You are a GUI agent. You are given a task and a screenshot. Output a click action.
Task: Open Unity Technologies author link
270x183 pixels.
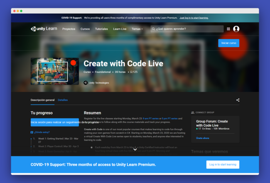click(99, 83)
